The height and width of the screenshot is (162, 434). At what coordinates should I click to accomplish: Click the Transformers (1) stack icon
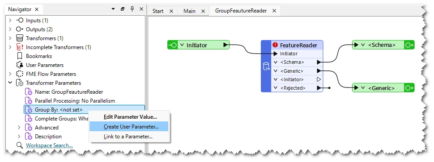20,38
